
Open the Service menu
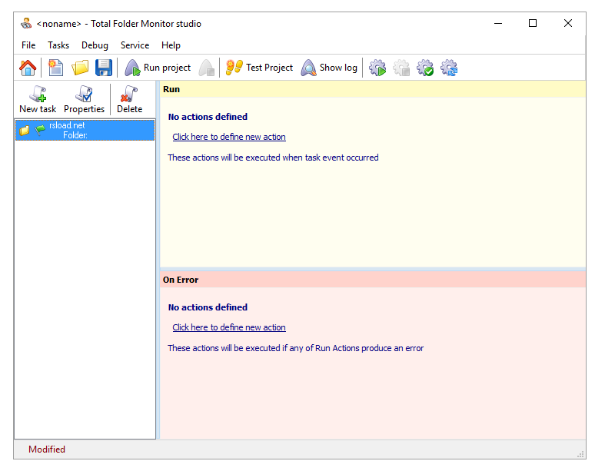click(135, 45)
